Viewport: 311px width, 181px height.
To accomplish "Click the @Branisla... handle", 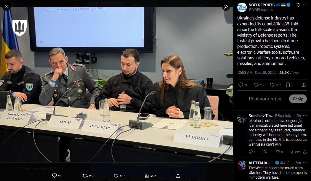I will (x=284, y=115).
